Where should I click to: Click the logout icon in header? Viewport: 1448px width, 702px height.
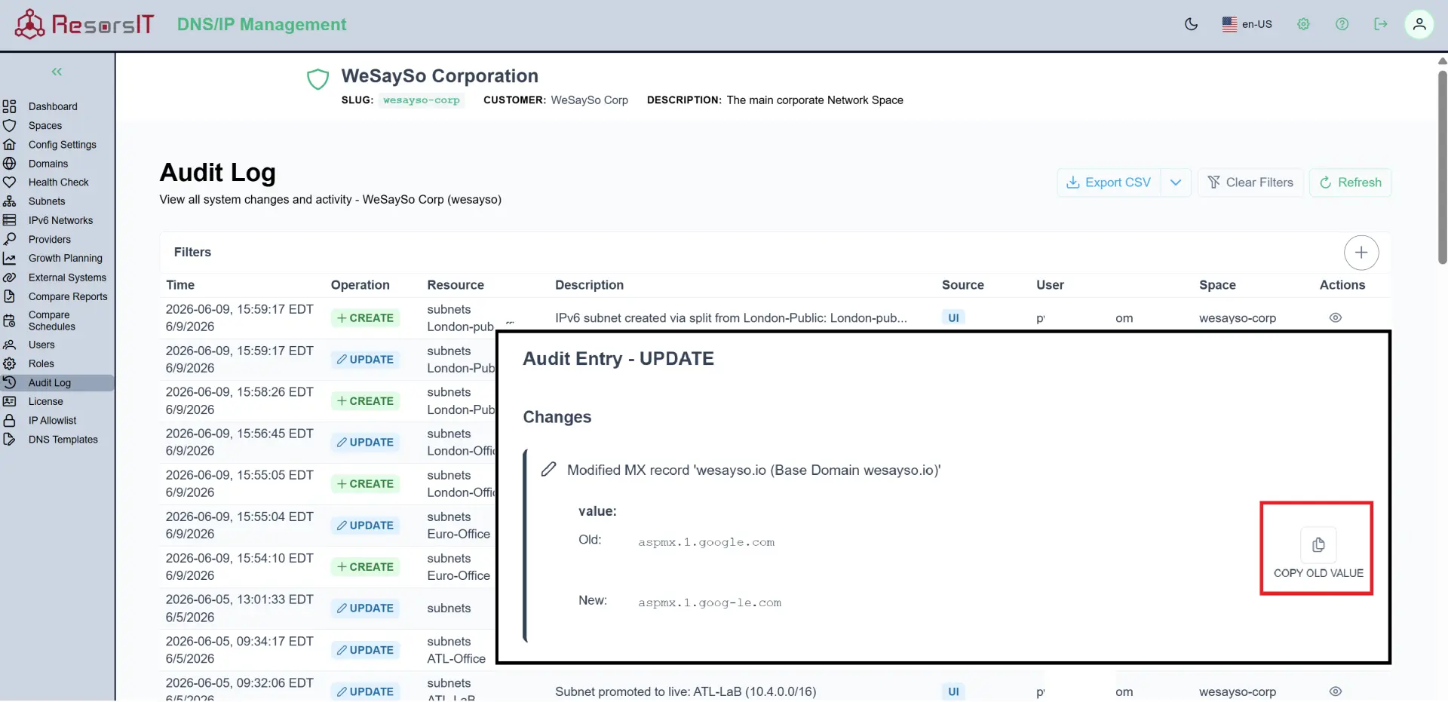(x=1380, y=24)
